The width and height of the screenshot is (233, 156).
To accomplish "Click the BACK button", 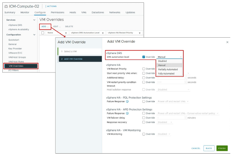I will click(209, 148).
